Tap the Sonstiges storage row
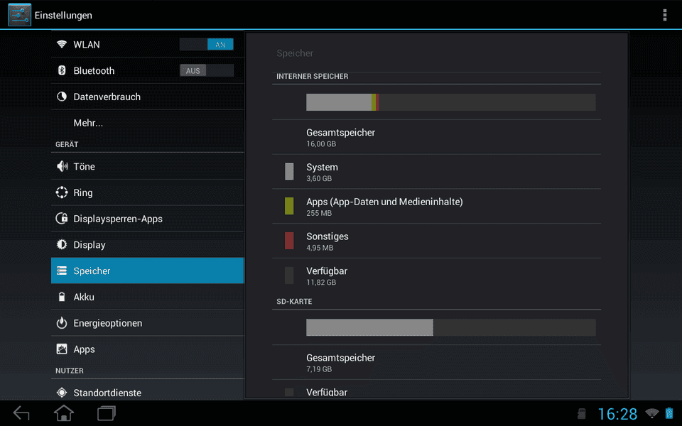The width and height of the screenshot is (682, 426). click(x=436, y=241)
